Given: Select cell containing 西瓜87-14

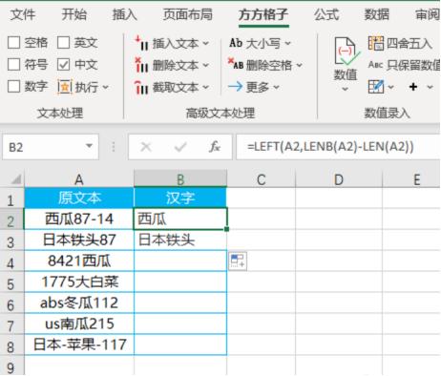Looking at the screenshot, I should [79, 219].
